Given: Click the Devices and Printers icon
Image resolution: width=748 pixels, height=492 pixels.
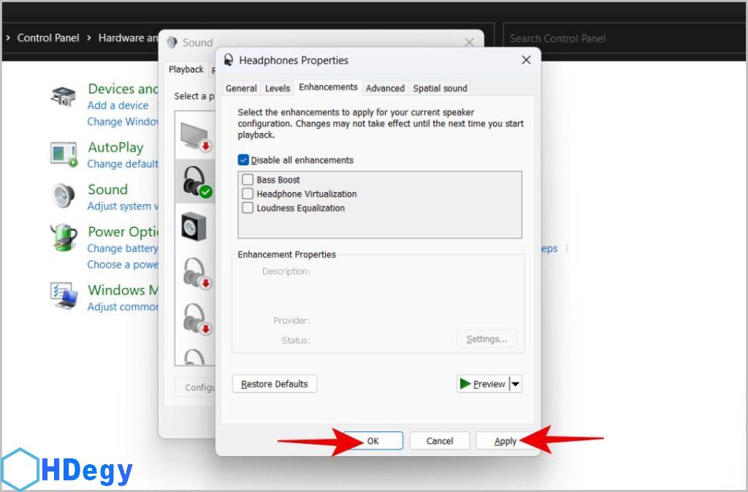Looking at the screenshot, I should pos(64,97).
